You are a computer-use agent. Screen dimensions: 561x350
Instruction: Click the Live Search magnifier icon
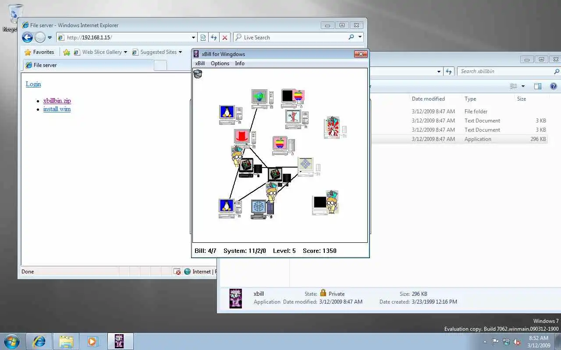pos(351,37)
